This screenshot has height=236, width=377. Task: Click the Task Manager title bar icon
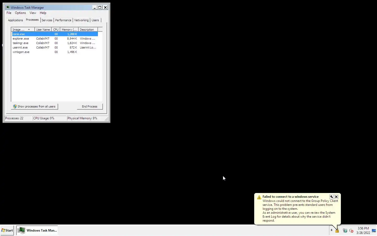click(x=7, y=7)
